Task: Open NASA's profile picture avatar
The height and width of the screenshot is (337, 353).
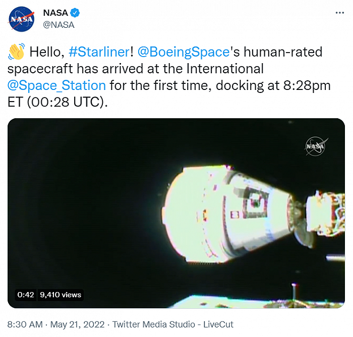Action: coord(22,19)
